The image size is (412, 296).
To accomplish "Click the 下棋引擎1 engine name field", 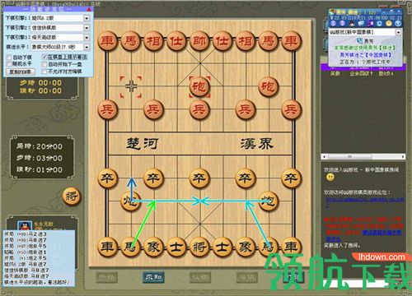I will (x=57, y=18).
